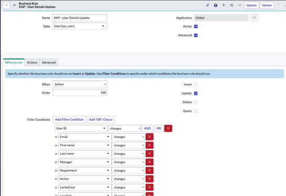Open the activity stream icon

(x=224, y=5)
